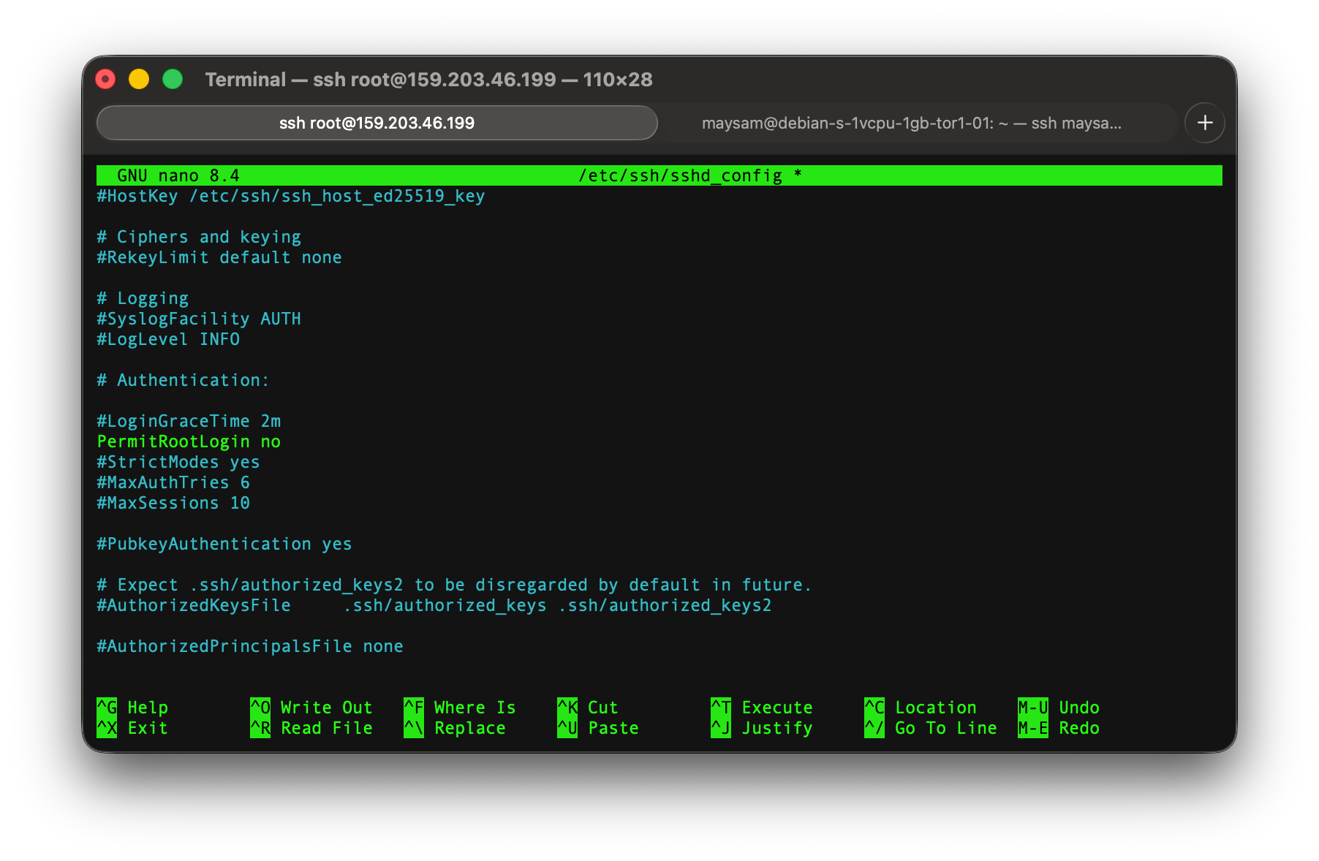Click the Exit label in nano footer
The height and width of the screenshot is (861, 1319).
click(148, 728)
